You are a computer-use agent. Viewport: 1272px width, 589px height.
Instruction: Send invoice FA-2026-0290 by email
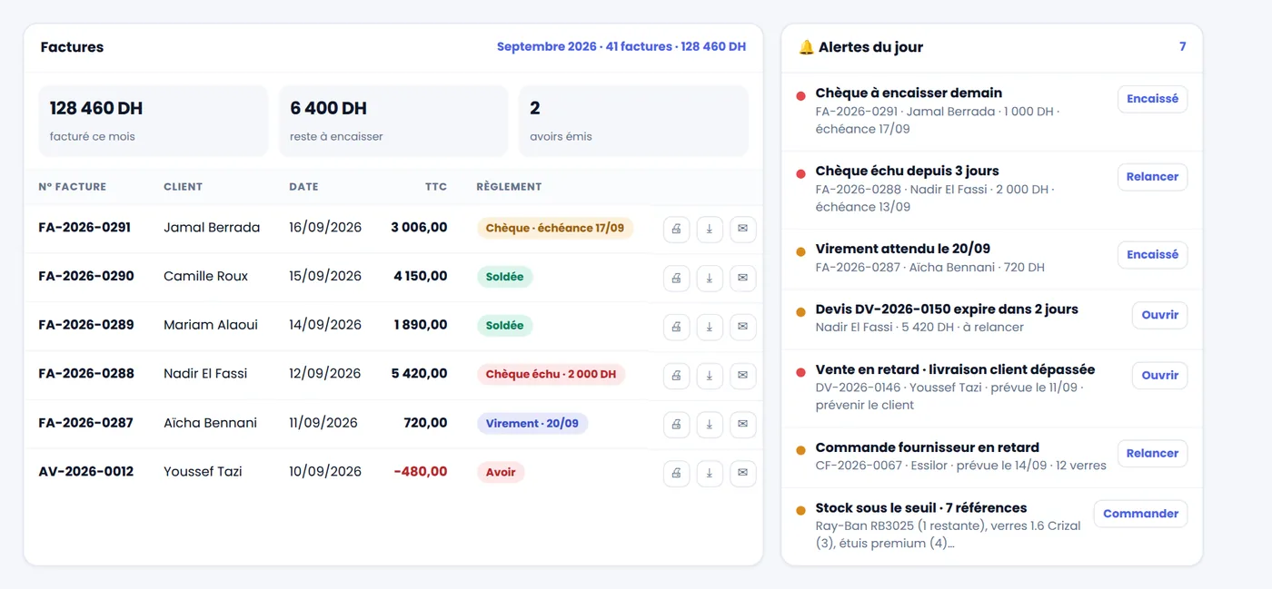(x=742, y=278)
